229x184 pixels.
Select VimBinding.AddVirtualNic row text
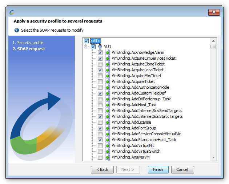(133, 145)
